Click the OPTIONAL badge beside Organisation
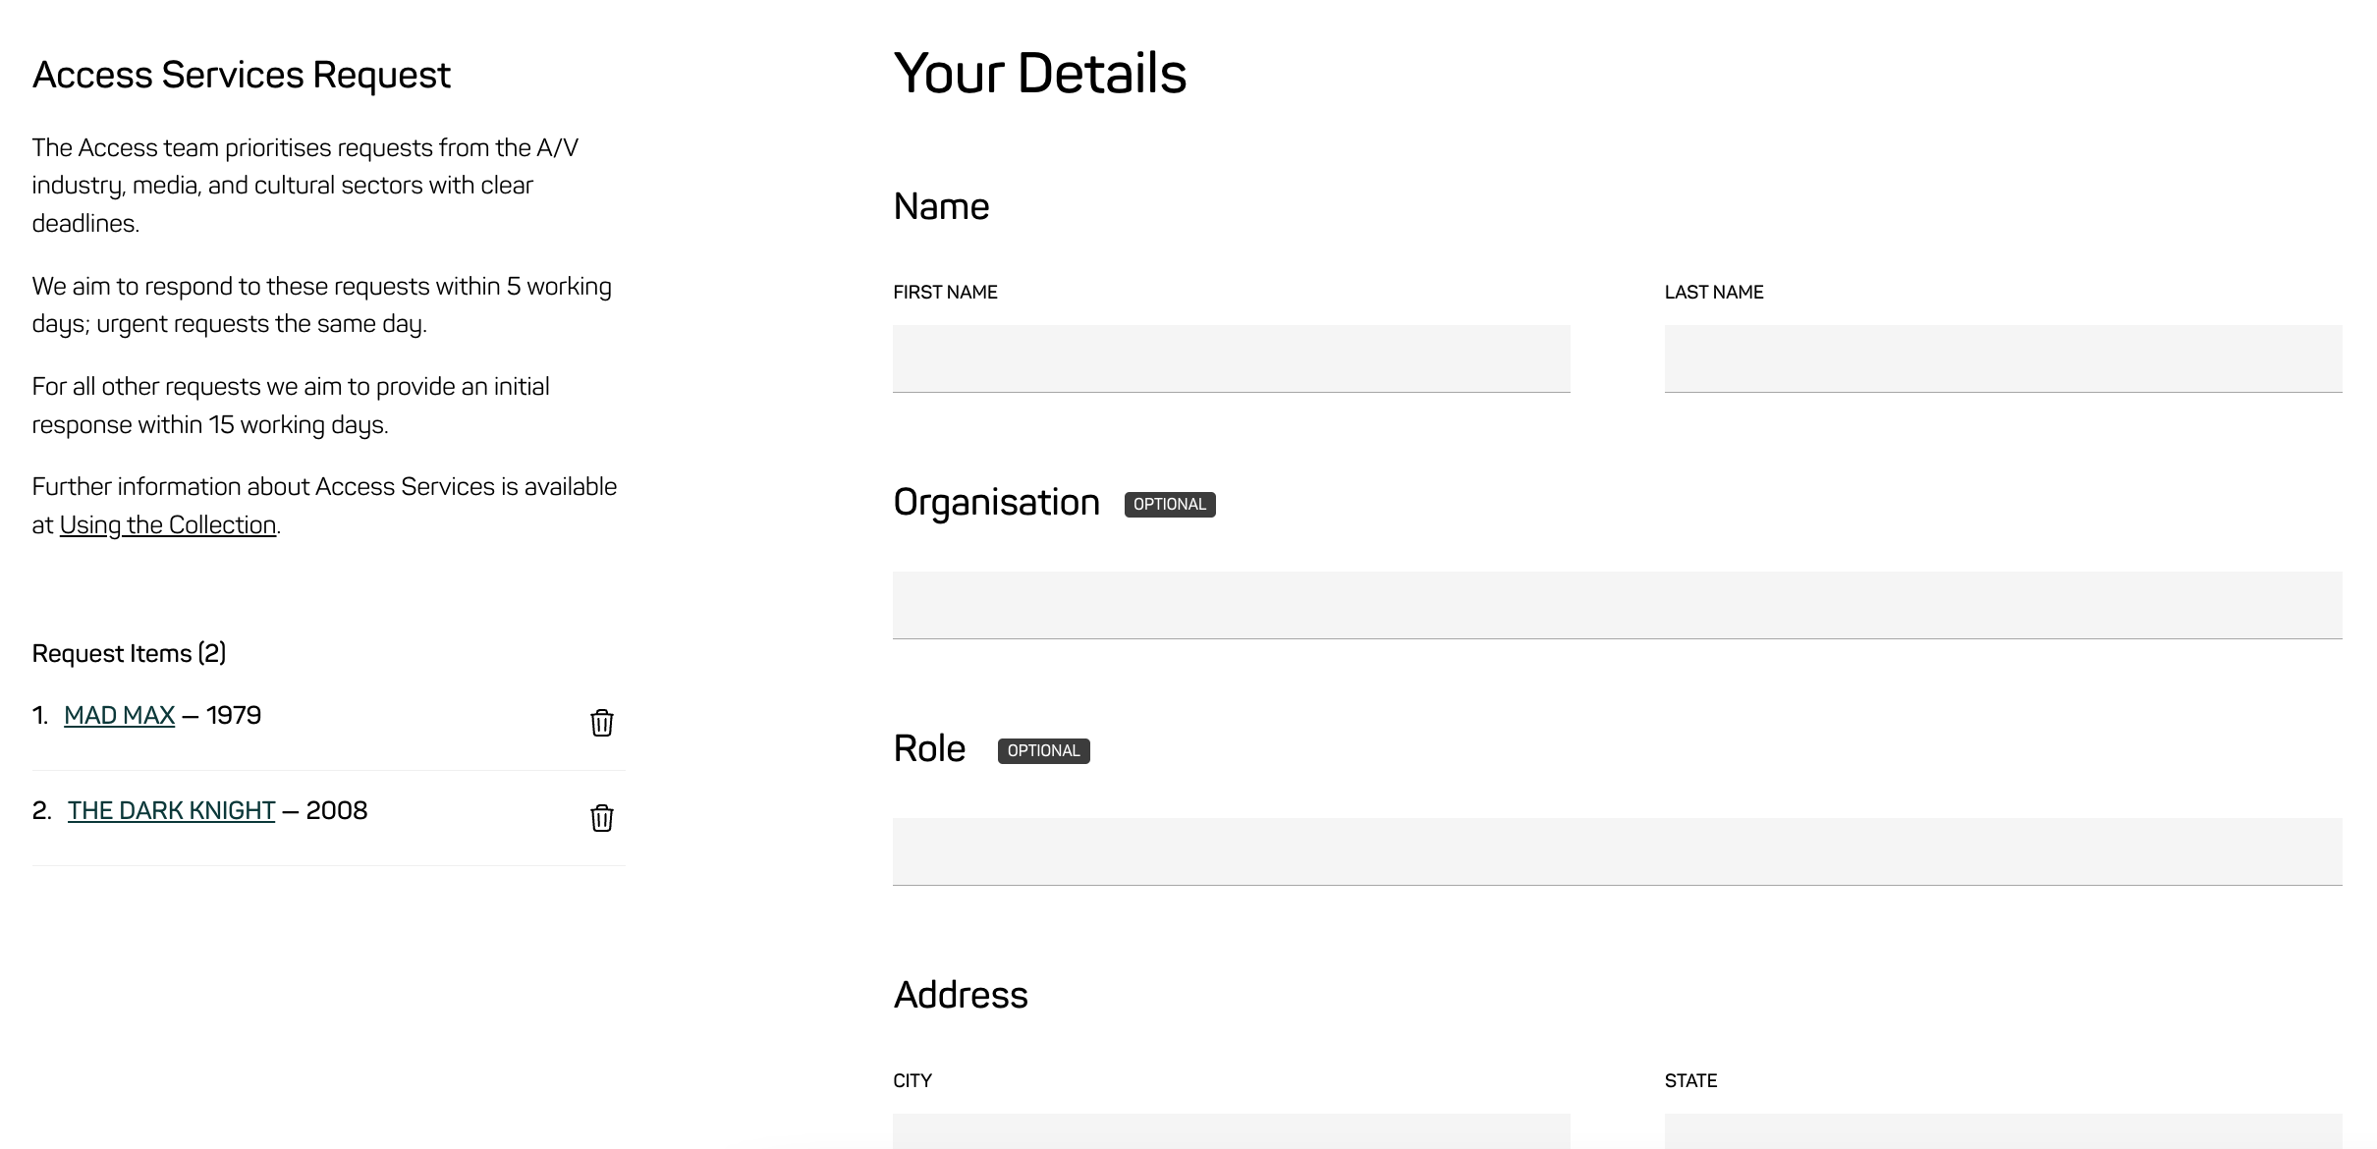This screenshot has width=2377, height=1149. [1169, 505]
